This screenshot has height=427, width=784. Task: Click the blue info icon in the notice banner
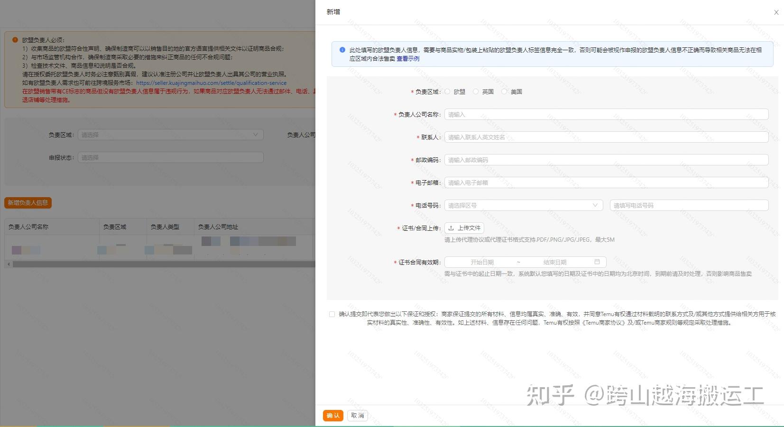point(342,50)
